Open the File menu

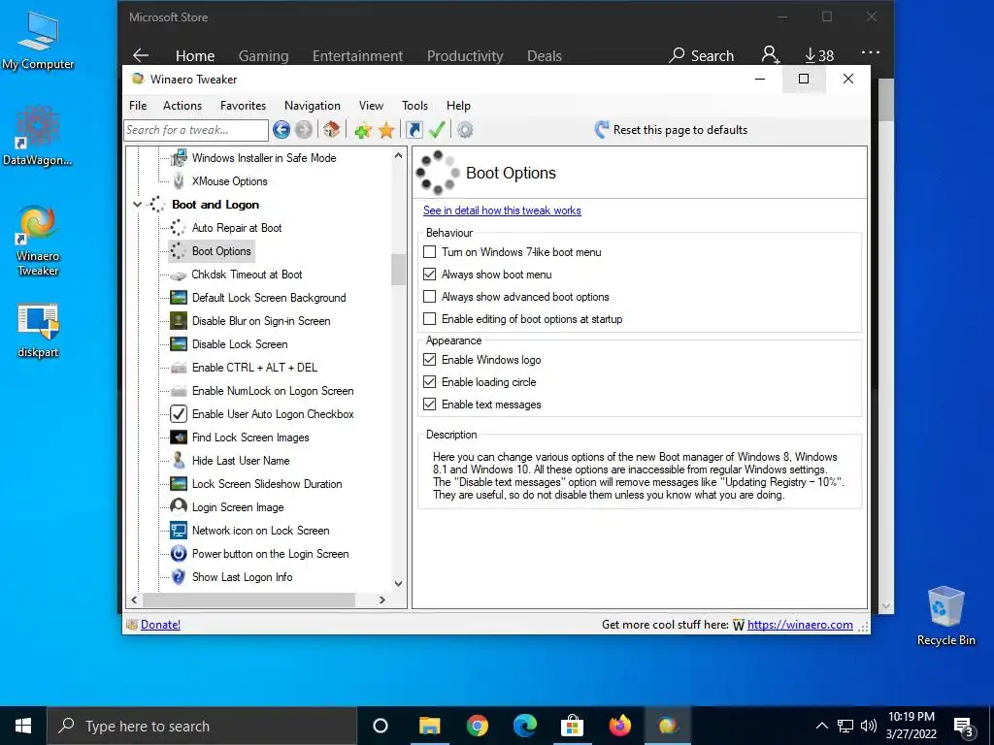[x=138, y=106]
